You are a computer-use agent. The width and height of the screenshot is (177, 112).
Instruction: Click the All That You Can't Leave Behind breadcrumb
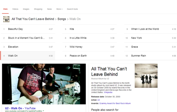[x=33, y=19]
